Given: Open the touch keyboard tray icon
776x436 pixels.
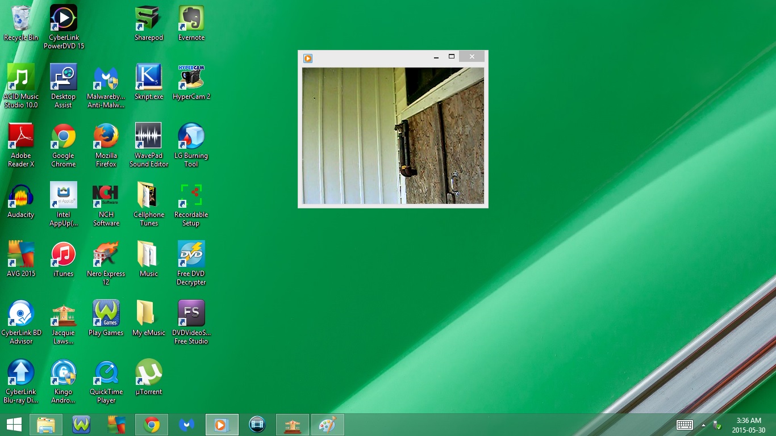Looking at the screenshot, I should pyautogui.click(x=685, y=425).
